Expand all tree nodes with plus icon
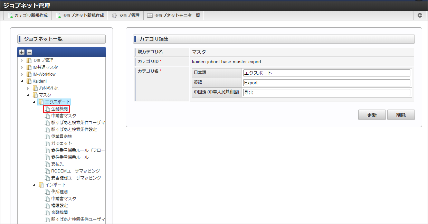 click(22, 52)
